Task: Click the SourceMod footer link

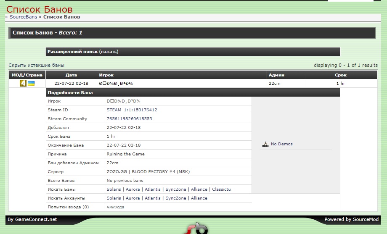Action: coord(365,219)
